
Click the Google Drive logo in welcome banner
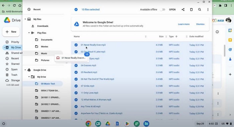point(77,24)
